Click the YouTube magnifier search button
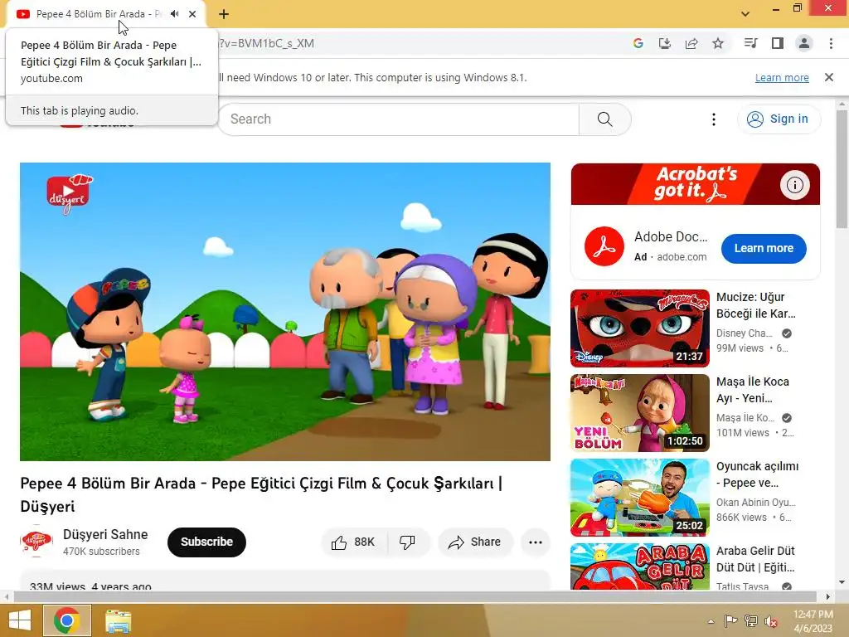Image resolution: width=849 pixels, height=637 pixels. (x=604, y=119)
